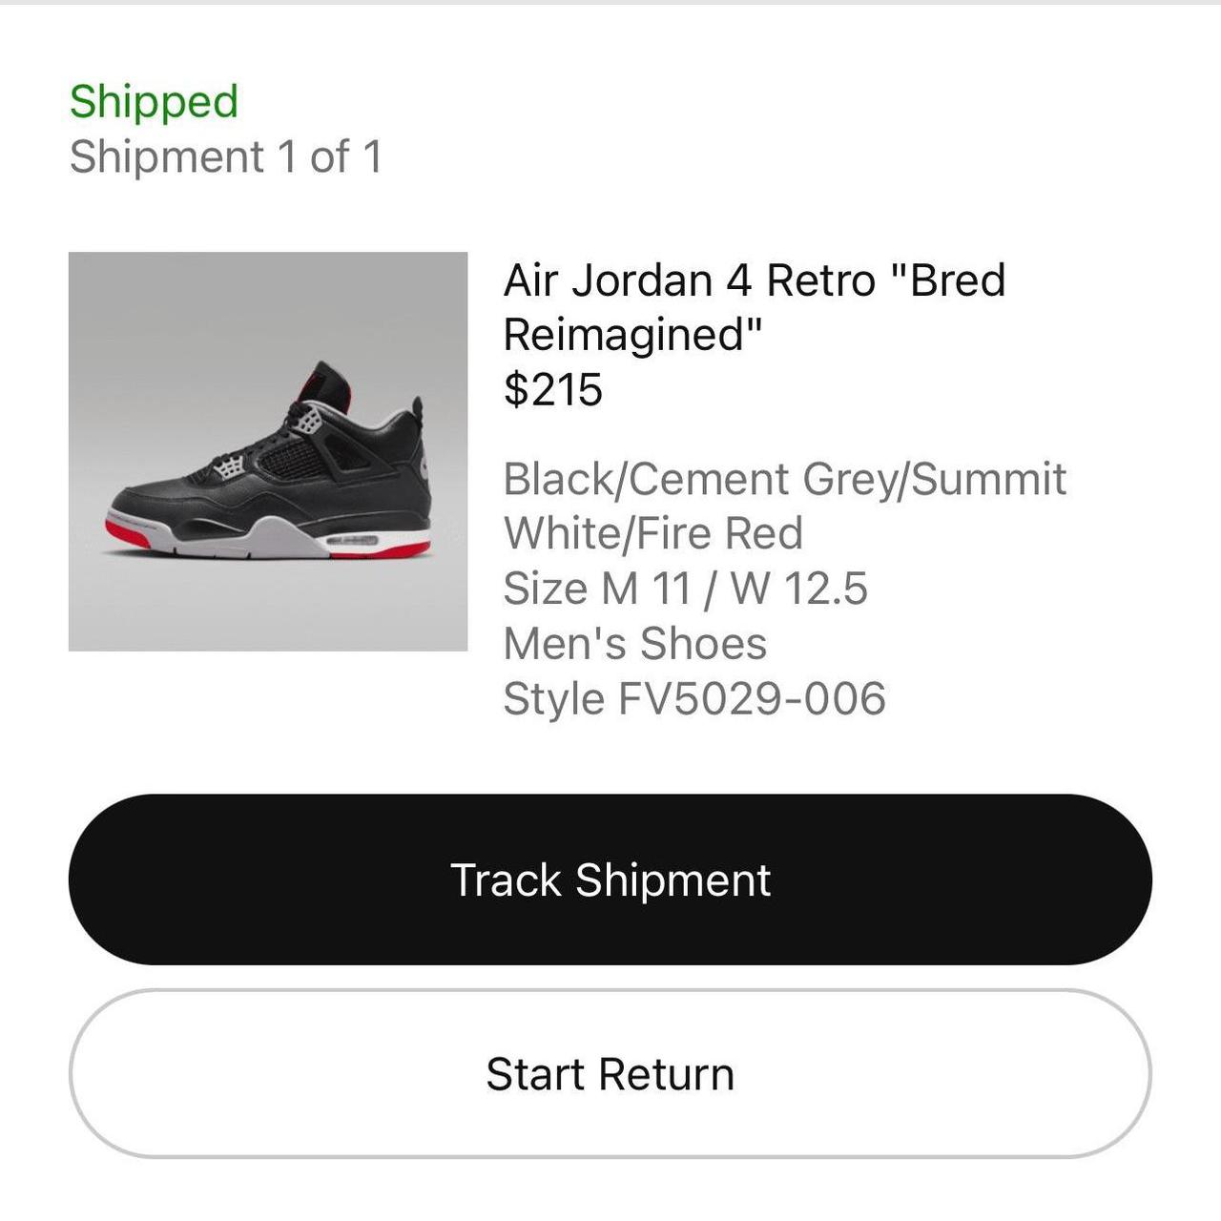Viewport: 1221px width, 1221px height.
Task: Select the Shipped heading above shipment details
Action: (154, 98)
